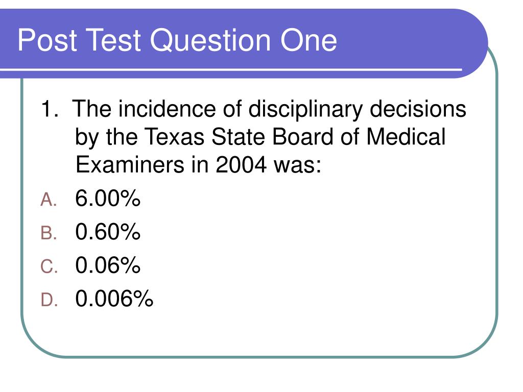Choose the 0.60% answer
Viewport: 523px width, 392px height.
click(108, 232)
